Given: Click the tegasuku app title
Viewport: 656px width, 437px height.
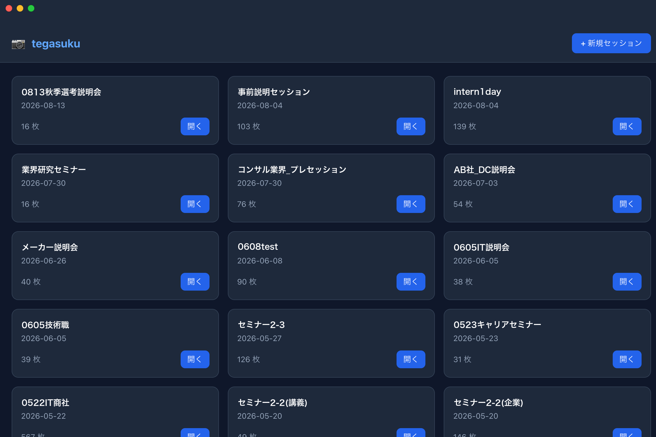Looking at the screenshot, I should click(x=56, y=44).
